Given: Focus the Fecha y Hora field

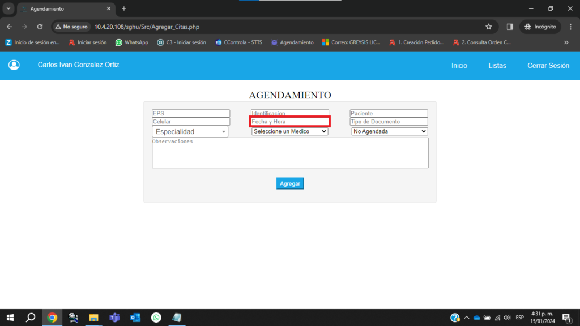Looking at the screenshot, I should coord(289,122).
